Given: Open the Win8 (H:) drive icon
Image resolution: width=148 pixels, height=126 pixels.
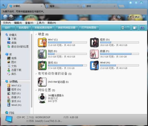Looking at the screenshot, I should 94,65.
